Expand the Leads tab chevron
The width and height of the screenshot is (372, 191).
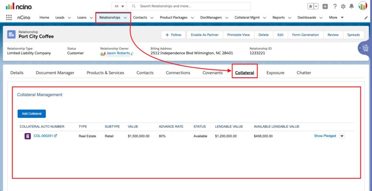point(69,18)
